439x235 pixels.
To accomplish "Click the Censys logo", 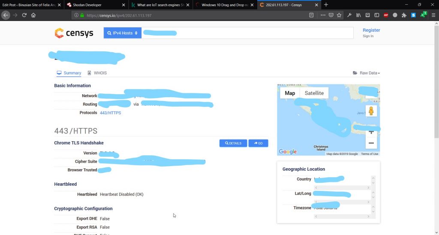I will (x=74, y=33).
